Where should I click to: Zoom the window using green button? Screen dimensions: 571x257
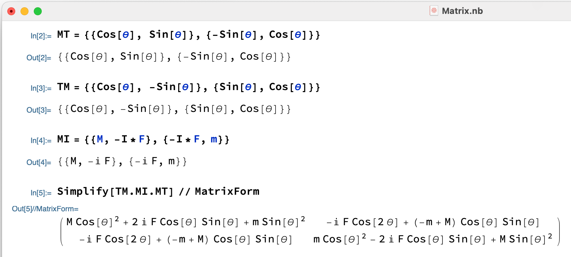pyautogui.click(x=38, y=12)
